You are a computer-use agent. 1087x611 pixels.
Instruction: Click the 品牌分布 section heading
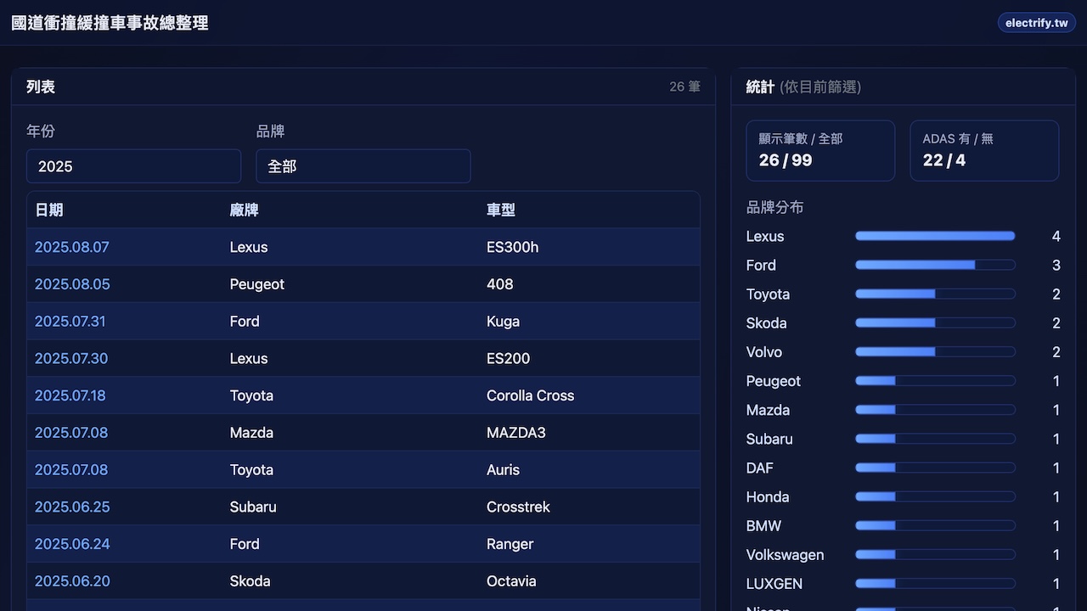point(774,207)
